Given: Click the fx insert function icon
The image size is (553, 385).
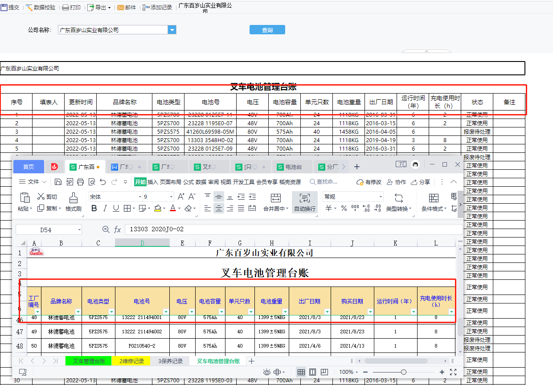Looking at the screenshot, I should [x=118, y=229].
